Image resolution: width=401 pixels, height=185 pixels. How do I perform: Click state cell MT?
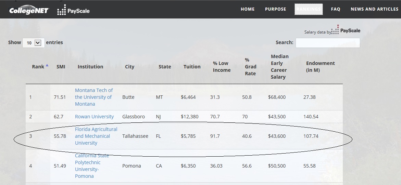tap(159, 97)
